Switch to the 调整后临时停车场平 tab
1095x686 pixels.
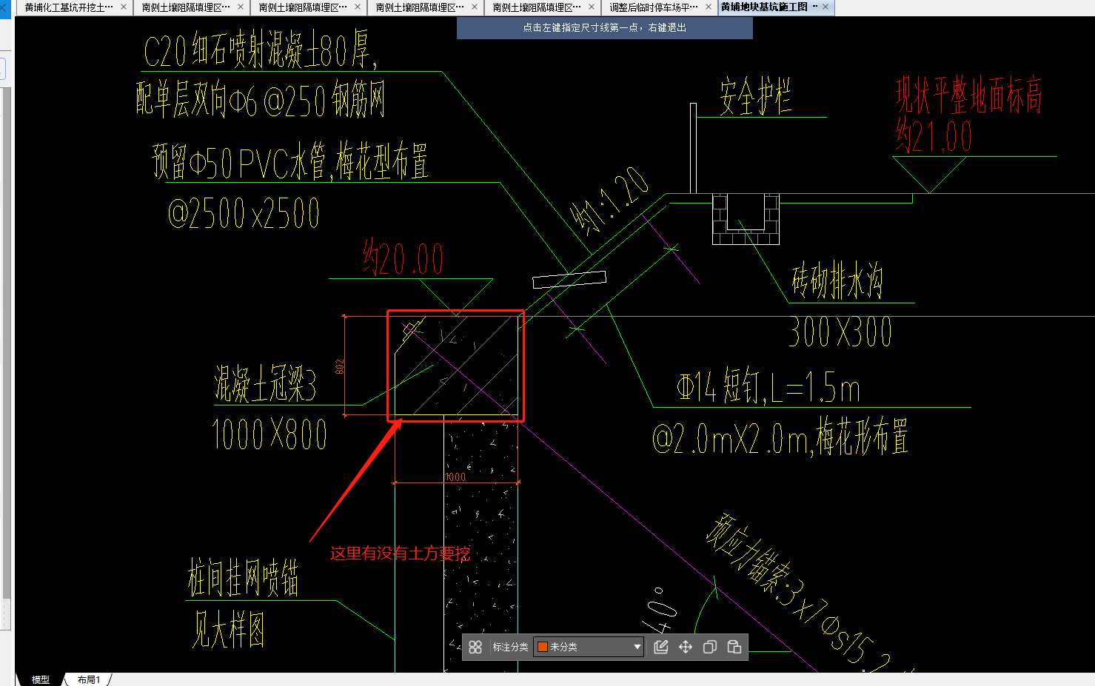(x=653, y=7)
